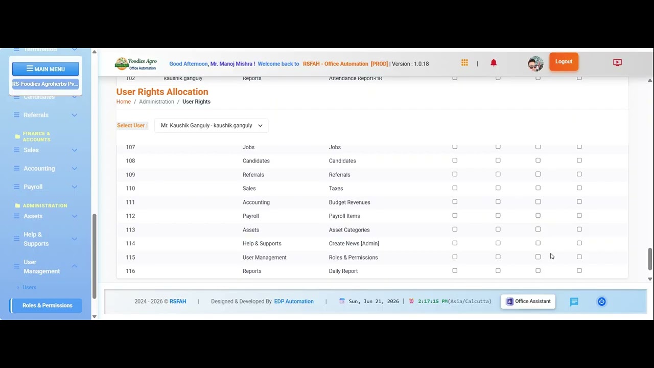Open the chat message icon in footer
654x368 pixels.
tap(574, 302)
